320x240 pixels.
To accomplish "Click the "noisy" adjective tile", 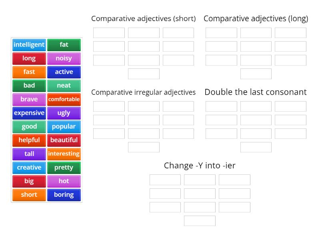I will point(64,58).
